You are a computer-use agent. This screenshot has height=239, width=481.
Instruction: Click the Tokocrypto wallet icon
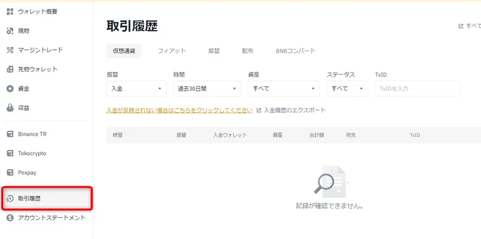coord(10,153)
